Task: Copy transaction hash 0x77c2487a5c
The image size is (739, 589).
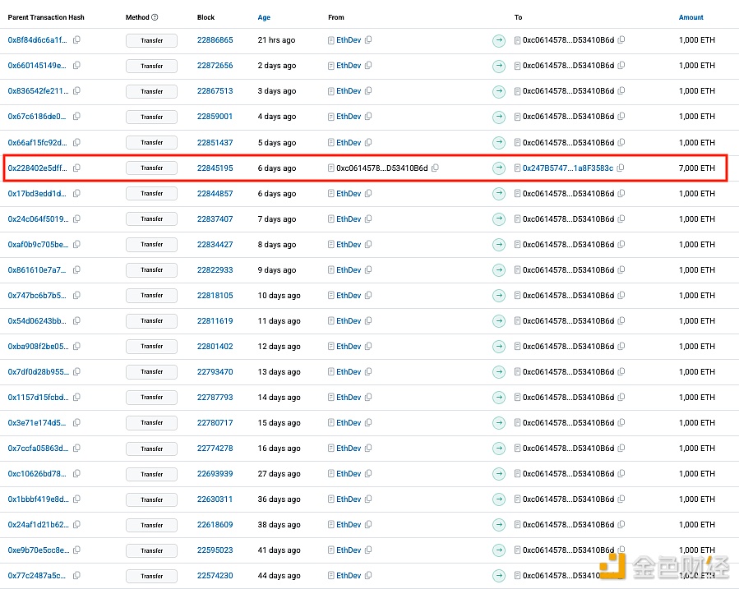Action: [x=76, y=576]
